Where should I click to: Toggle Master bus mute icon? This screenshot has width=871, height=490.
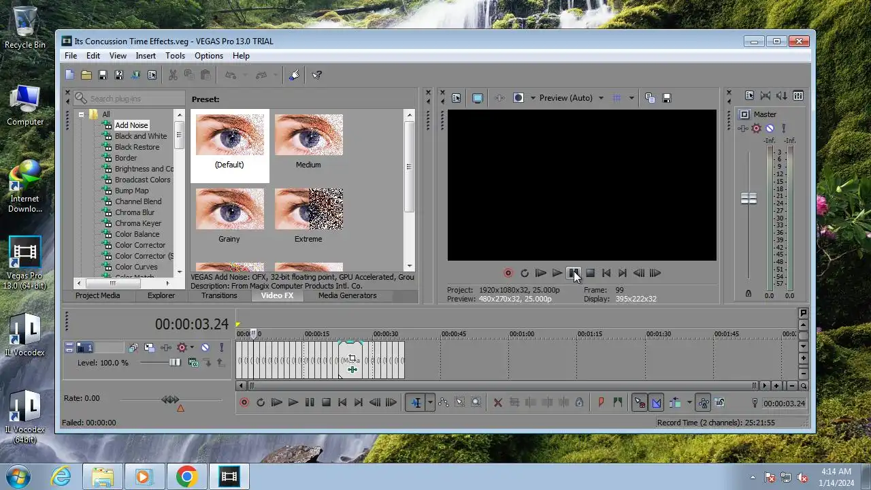pos(770,128)
